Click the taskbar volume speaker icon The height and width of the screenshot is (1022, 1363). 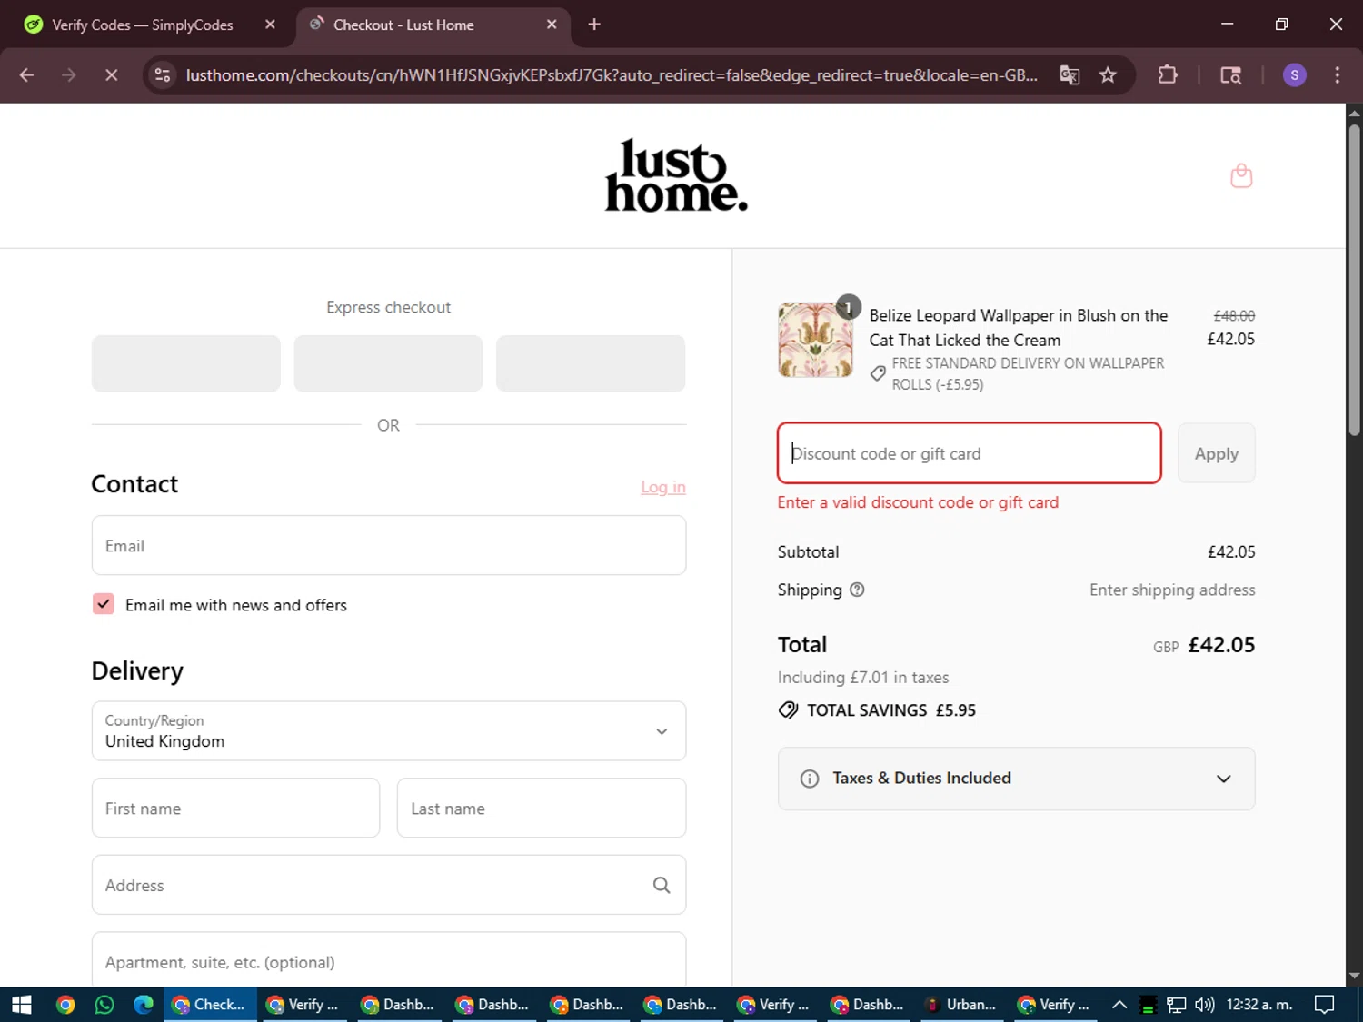click(x=1205, y=1005)
